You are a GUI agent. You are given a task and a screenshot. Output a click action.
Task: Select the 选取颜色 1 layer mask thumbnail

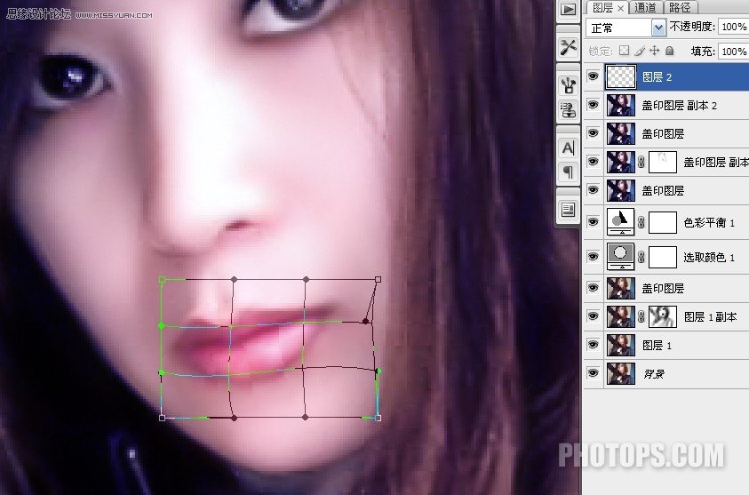(x=663, y=258)
